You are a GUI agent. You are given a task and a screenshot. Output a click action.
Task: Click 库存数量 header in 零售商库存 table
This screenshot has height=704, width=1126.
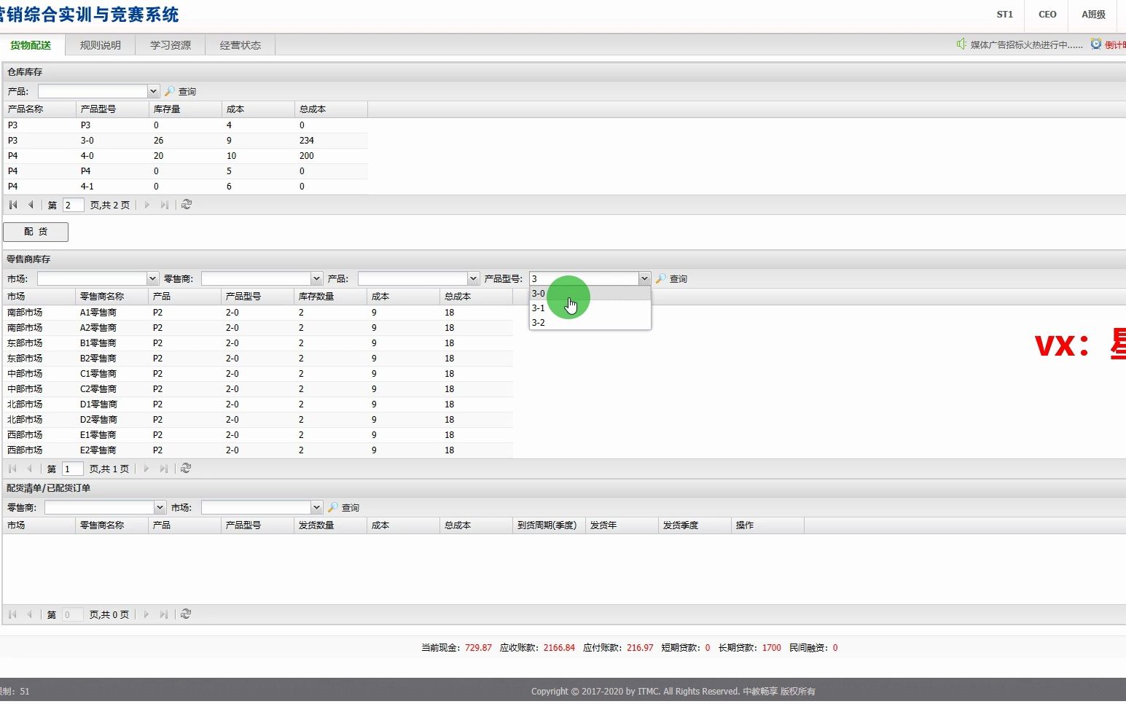click(x=330, y=297)
